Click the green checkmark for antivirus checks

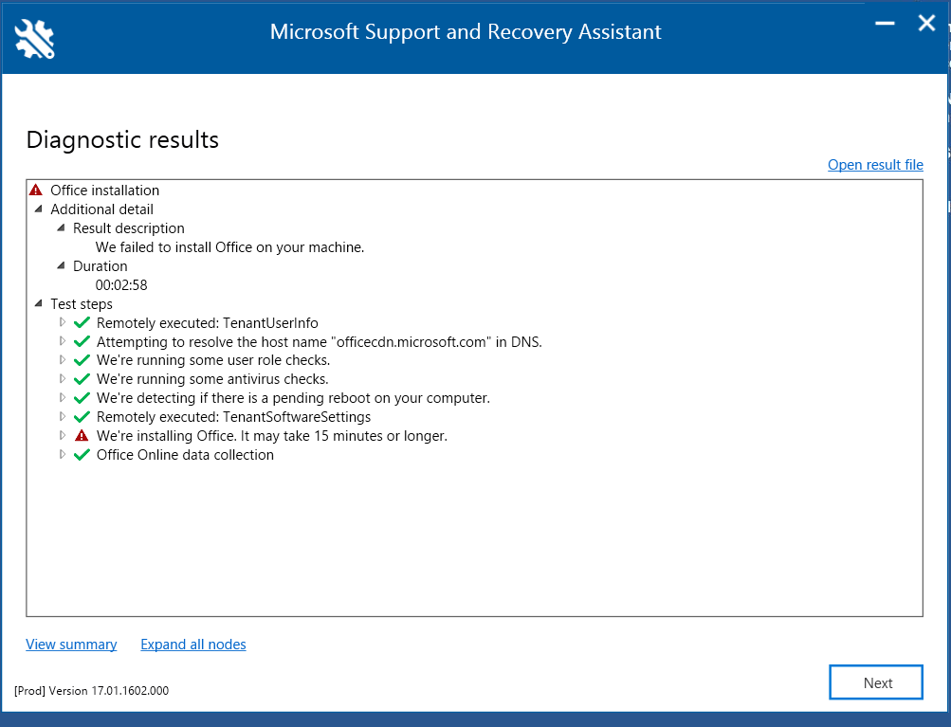click(x=82, y=379)
